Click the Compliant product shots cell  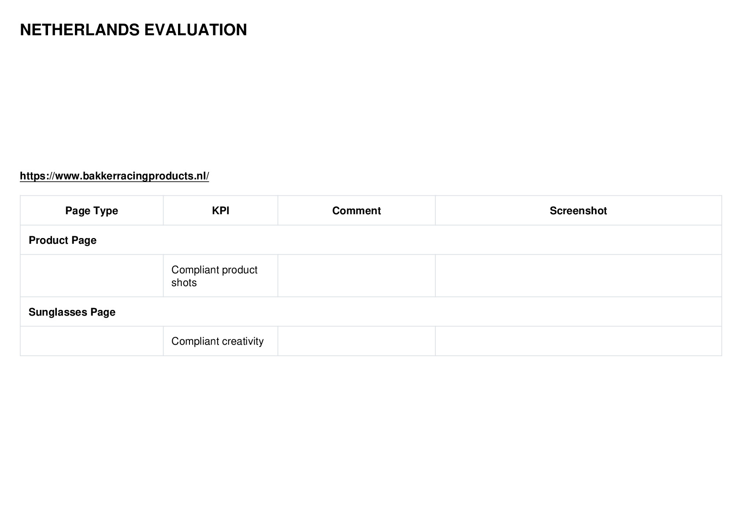click(220, 276)
